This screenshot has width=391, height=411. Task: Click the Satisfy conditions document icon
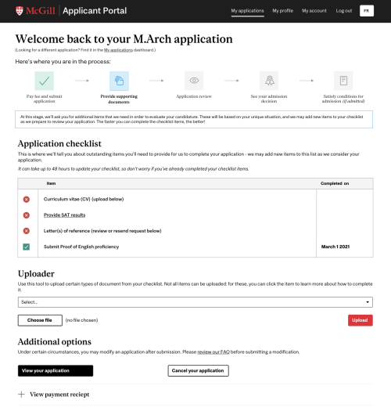tap(343, 81)
